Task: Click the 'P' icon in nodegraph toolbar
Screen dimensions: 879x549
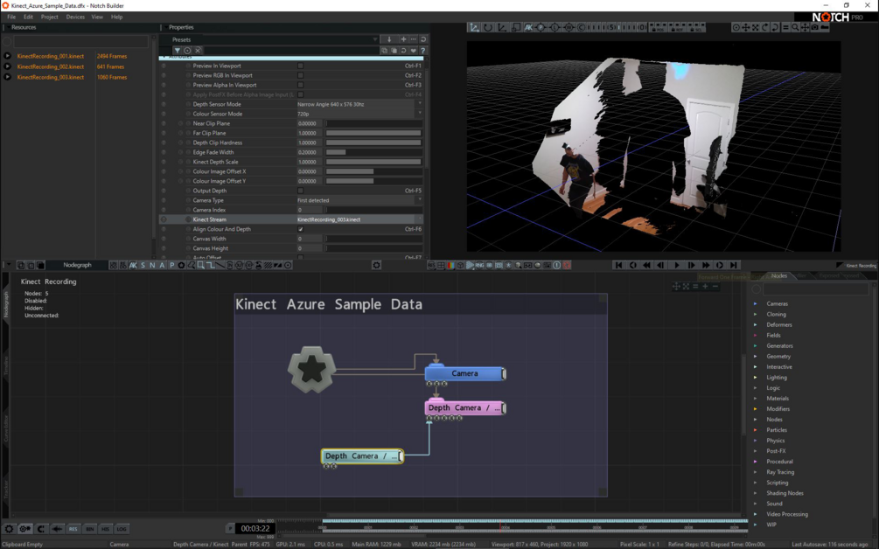Action: (x=171, y=265)
